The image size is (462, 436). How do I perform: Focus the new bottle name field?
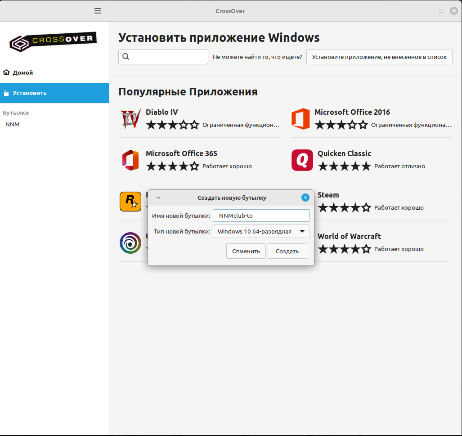(261, 216)
